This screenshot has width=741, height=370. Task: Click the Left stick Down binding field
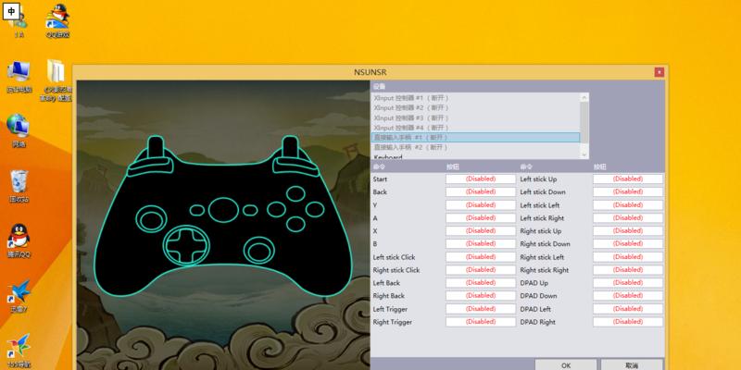coord(628,192)
